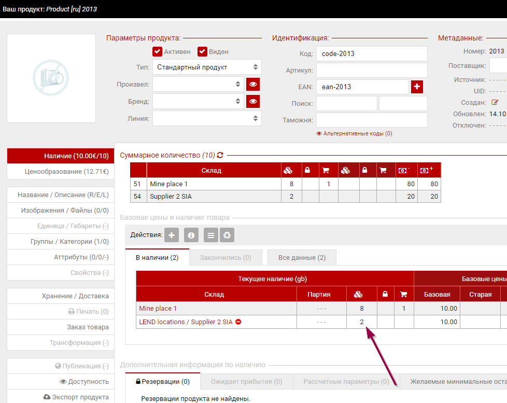This screenshot has width=507, height=403.
Task: Click into the Артикул input field
Action: coord(371,70)
